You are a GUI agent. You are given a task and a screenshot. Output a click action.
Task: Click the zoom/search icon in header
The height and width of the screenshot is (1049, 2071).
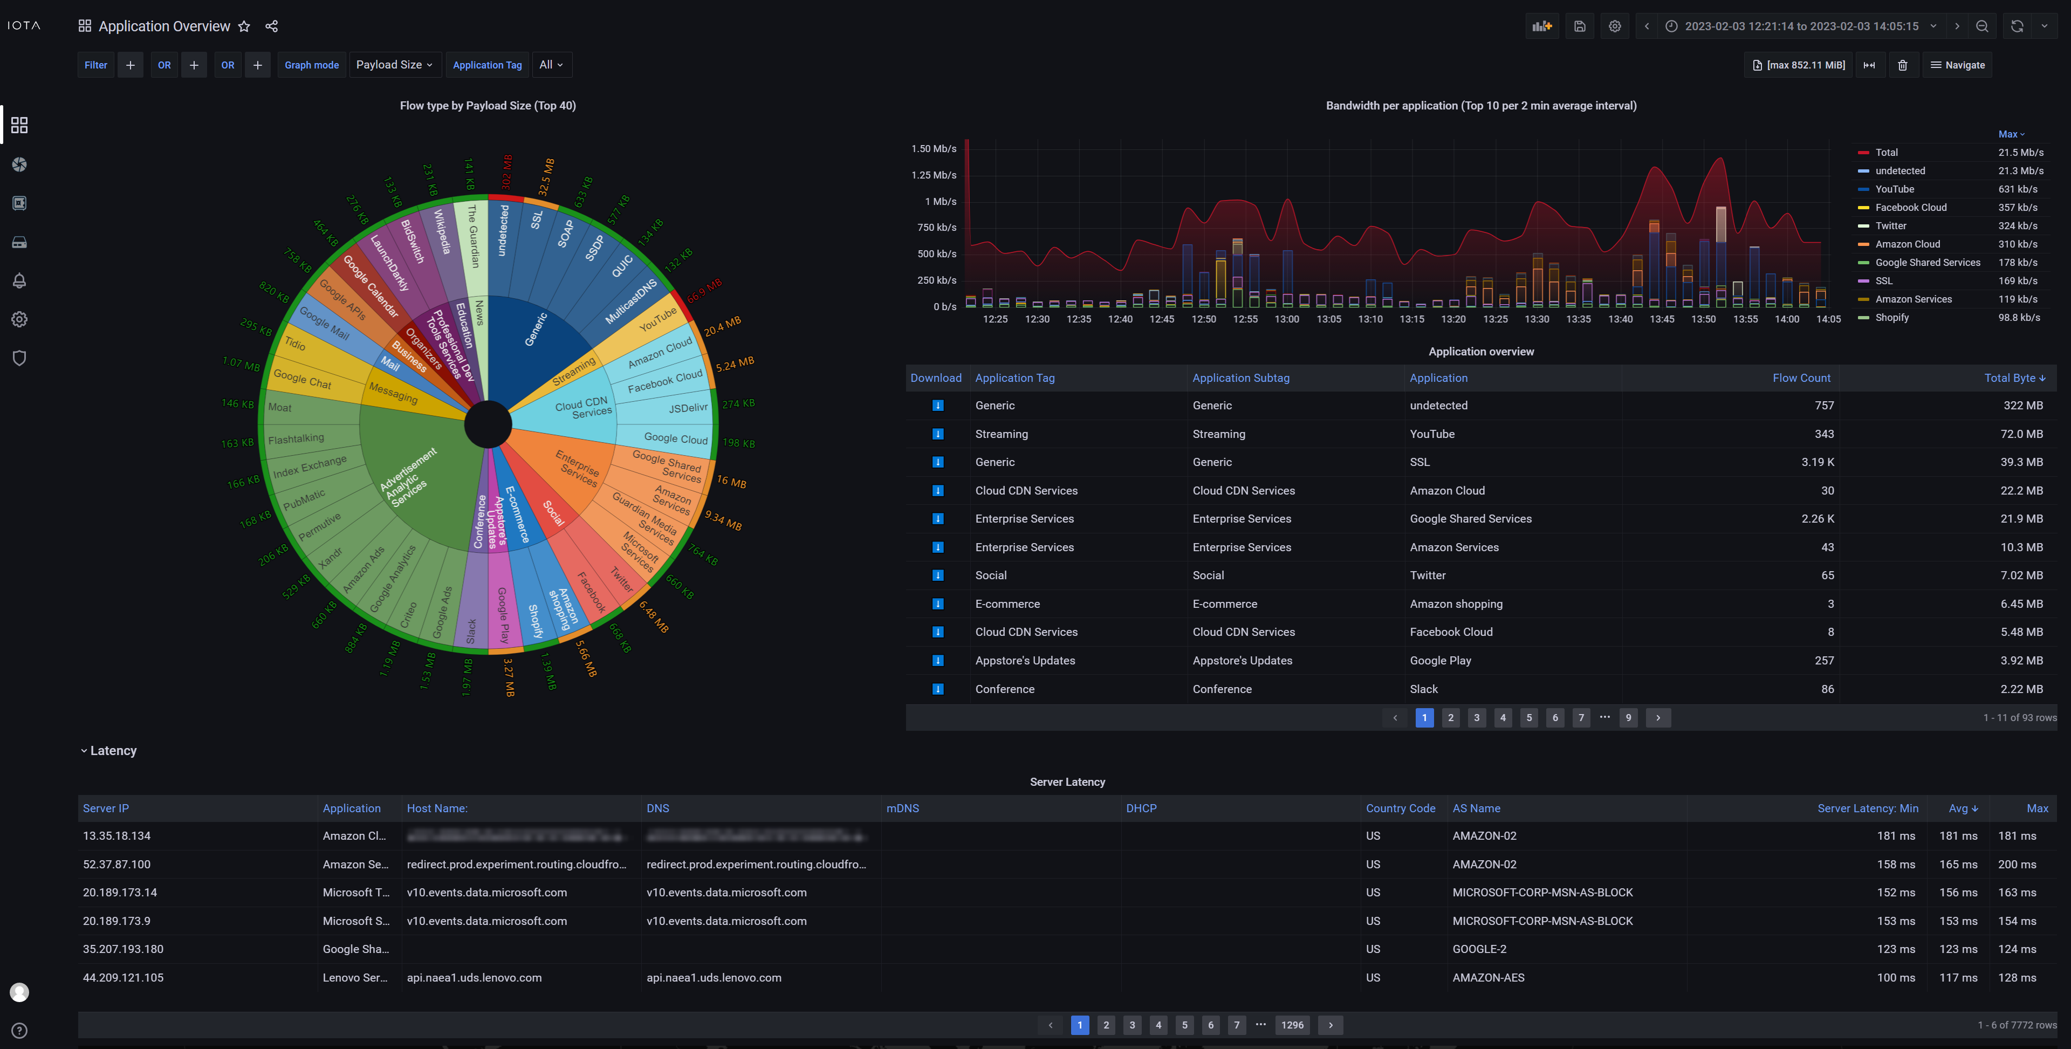point(1983,25)
